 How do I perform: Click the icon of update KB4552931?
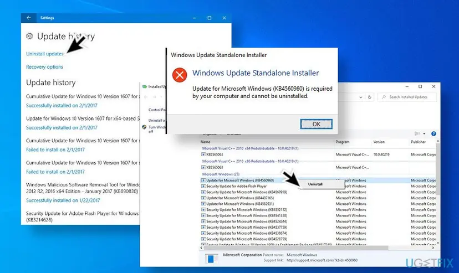(203, 204)
